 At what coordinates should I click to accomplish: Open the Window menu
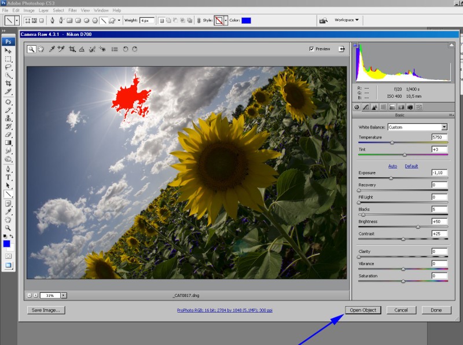point(101,10)
